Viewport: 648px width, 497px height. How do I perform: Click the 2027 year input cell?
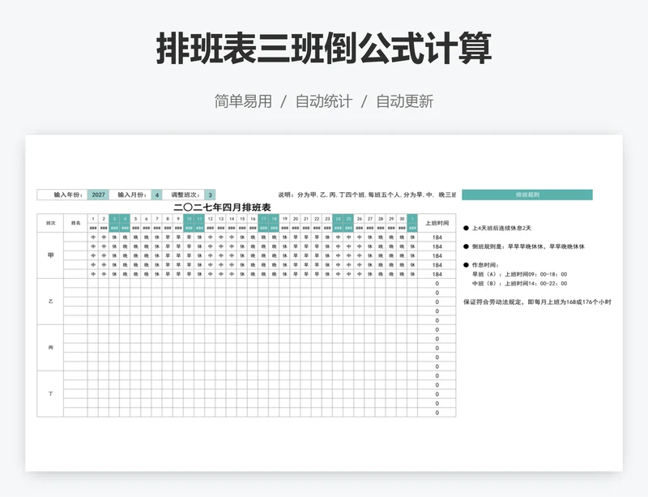(98, 195)
